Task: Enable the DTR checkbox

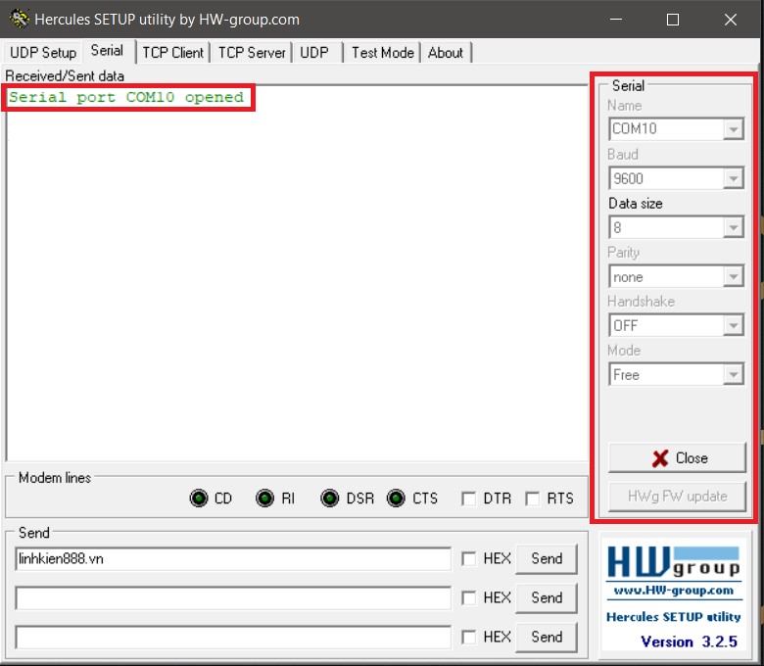Action: 469,499
